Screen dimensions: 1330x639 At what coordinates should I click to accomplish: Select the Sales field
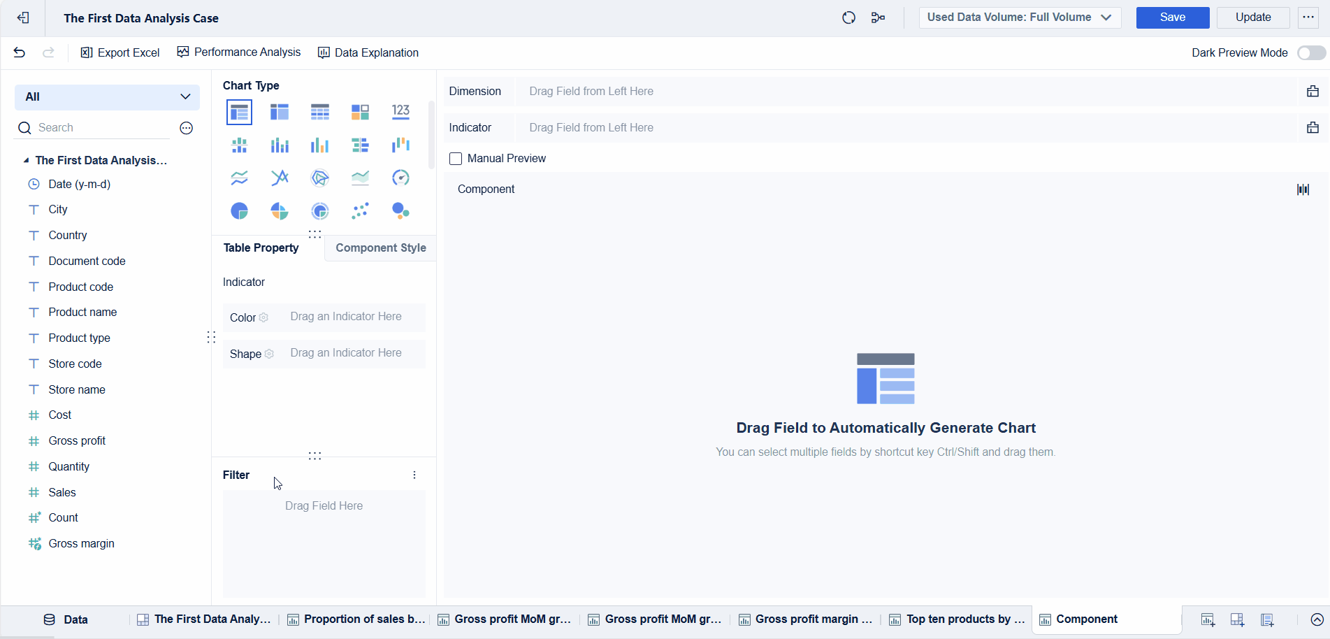click(x=62, y=493)
